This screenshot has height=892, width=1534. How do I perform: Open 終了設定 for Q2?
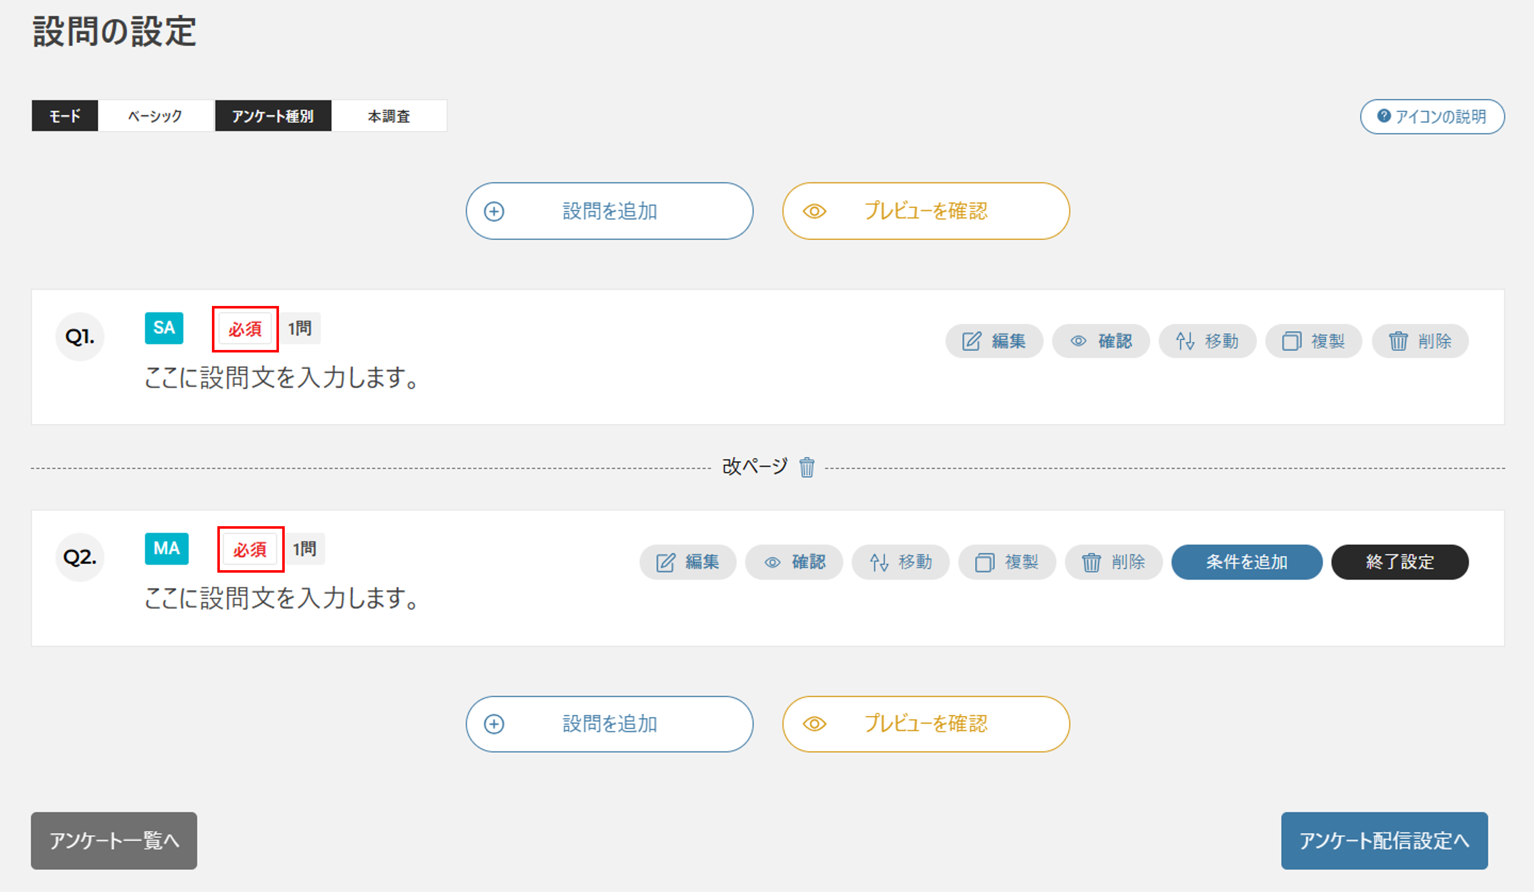[1400, 562]
